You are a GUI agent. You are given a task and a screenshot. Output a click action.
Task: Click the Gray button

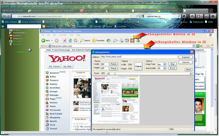[x=172, y=64]
